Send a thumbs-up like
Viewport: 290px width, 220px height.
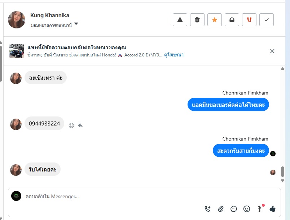pyautogui.click(x=272, y=208)
